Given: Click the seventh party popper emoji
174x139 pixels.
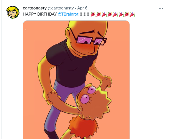Looking at the screenshot, I should [x=127, y=14].
